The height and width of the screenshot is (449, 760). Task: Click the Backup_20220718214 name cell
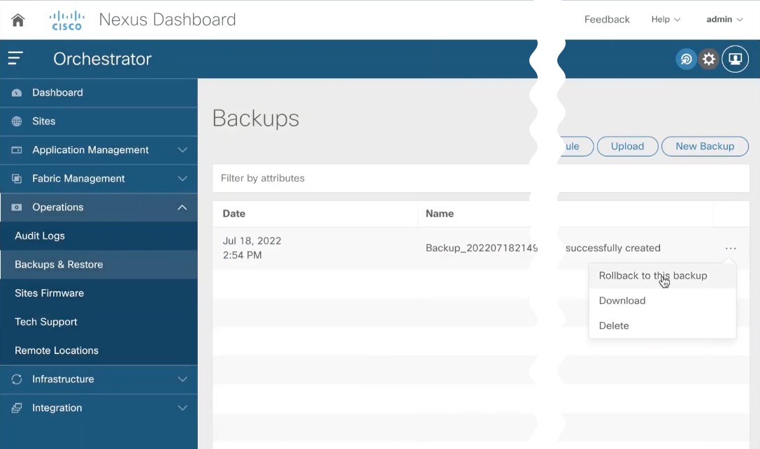tap(481, 248)
